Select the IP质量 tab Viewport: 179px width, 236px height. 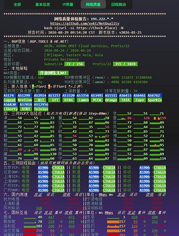68,4
